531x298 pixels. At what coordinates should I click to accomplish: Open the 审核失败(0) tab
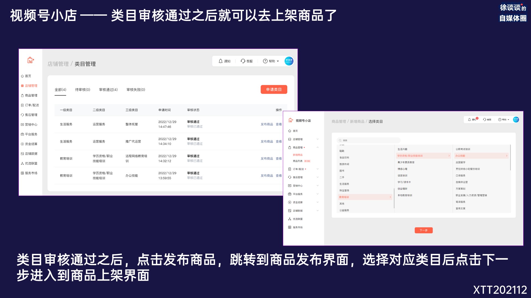pyautogui.click(x=136, y=90)
